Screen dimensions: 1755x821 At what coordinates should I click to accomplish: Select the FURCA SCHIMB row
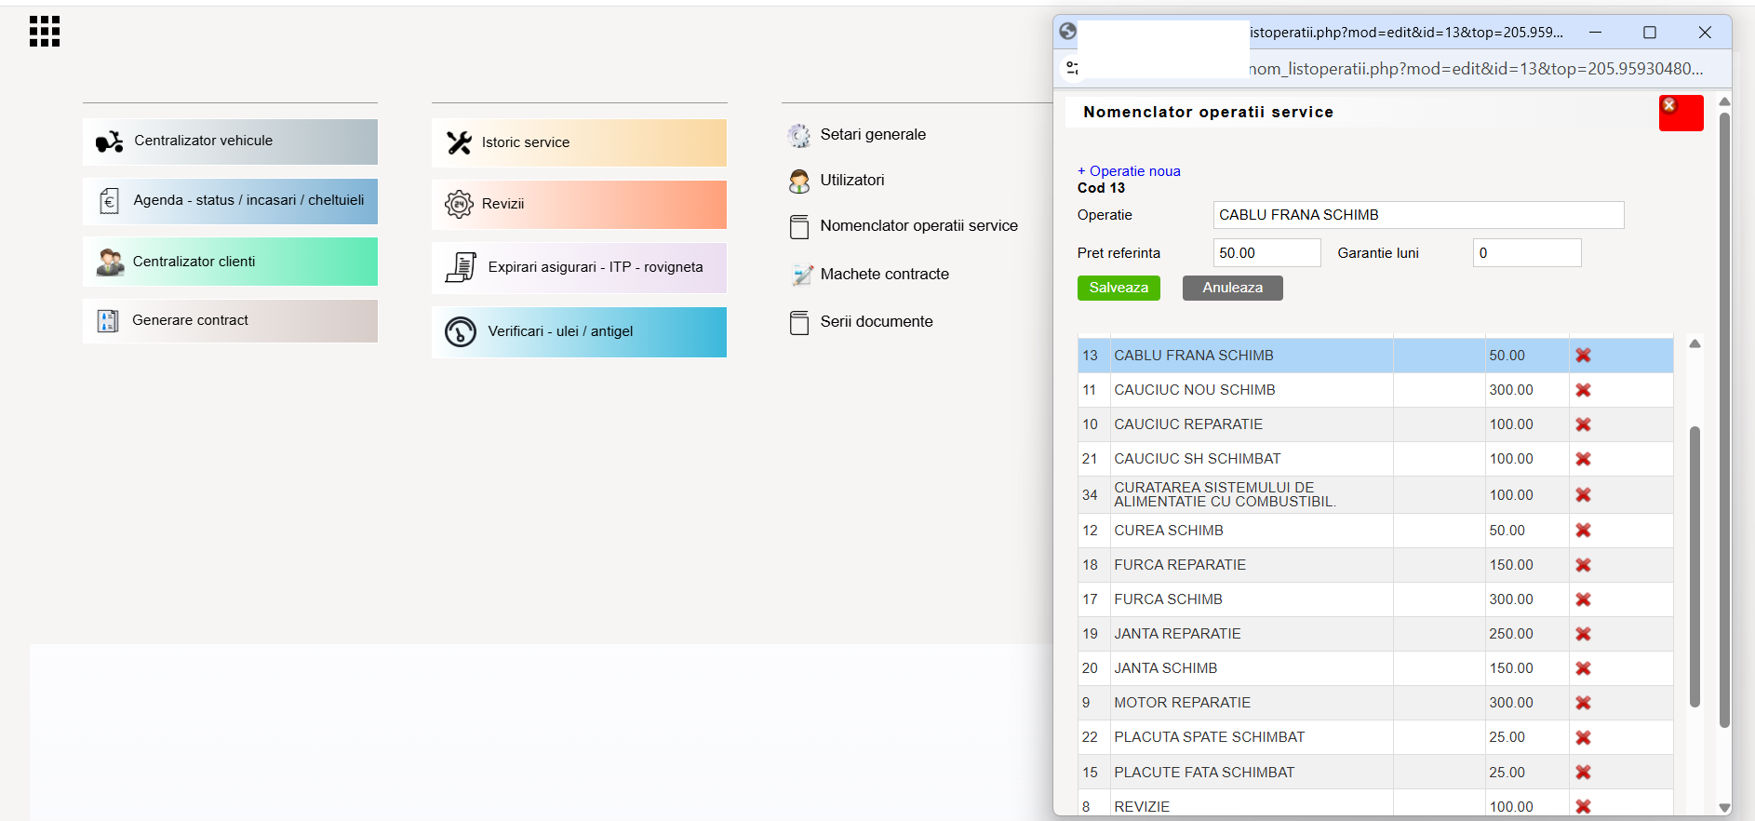point(1375,599)
